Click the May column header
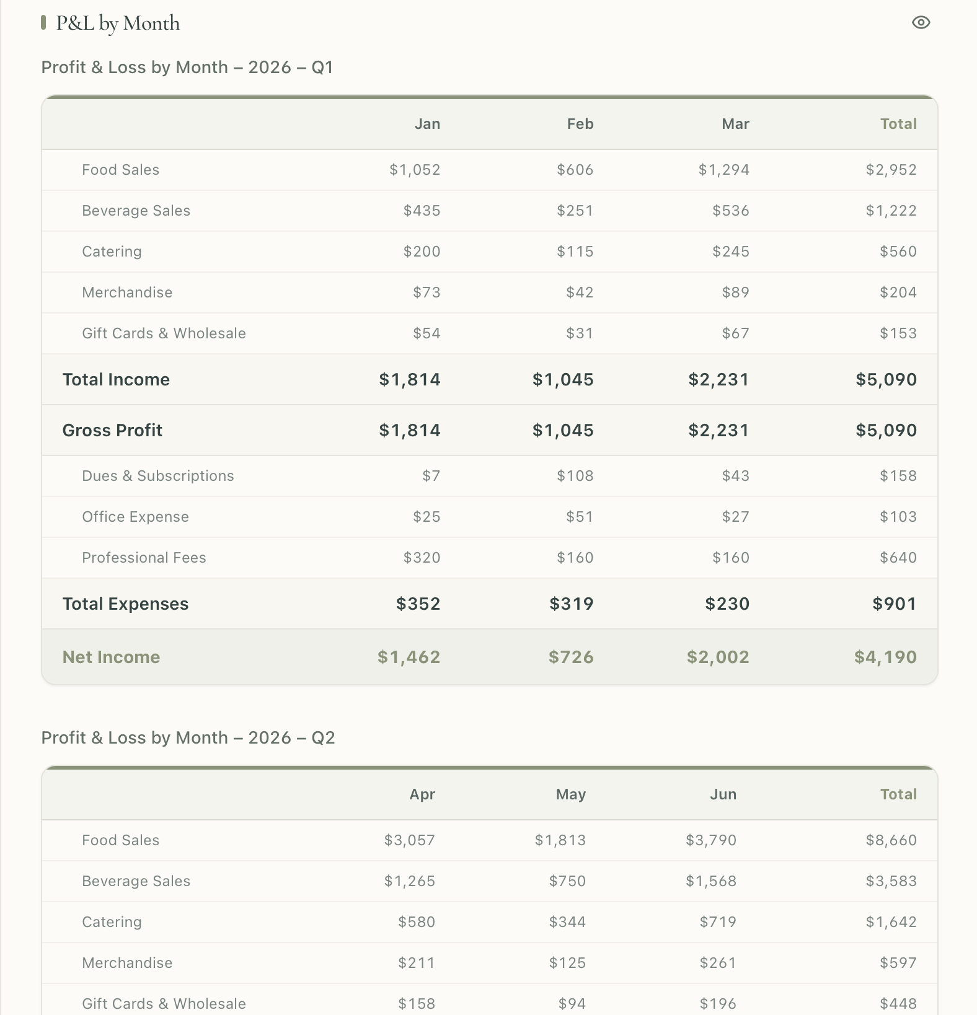977x1015 pixels. 570,794
